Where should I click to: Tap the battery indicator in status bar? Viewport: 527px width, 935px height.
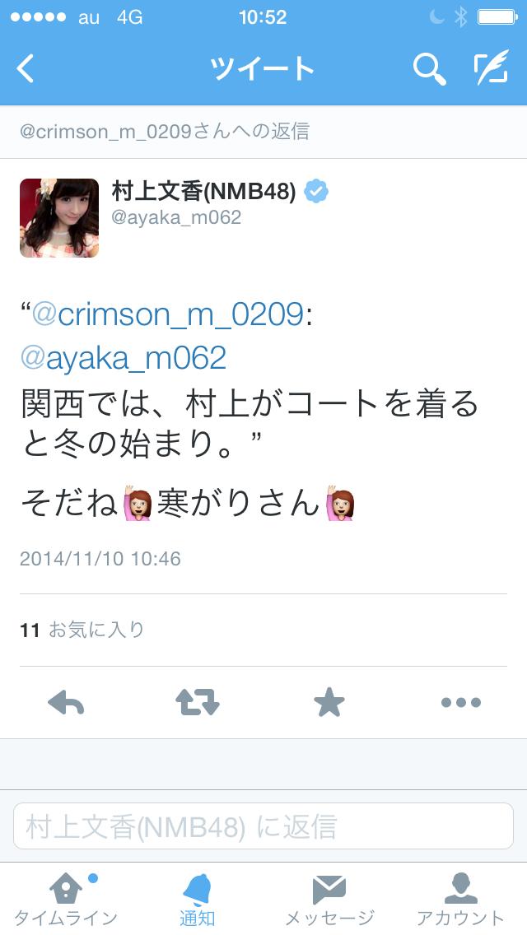497,16
